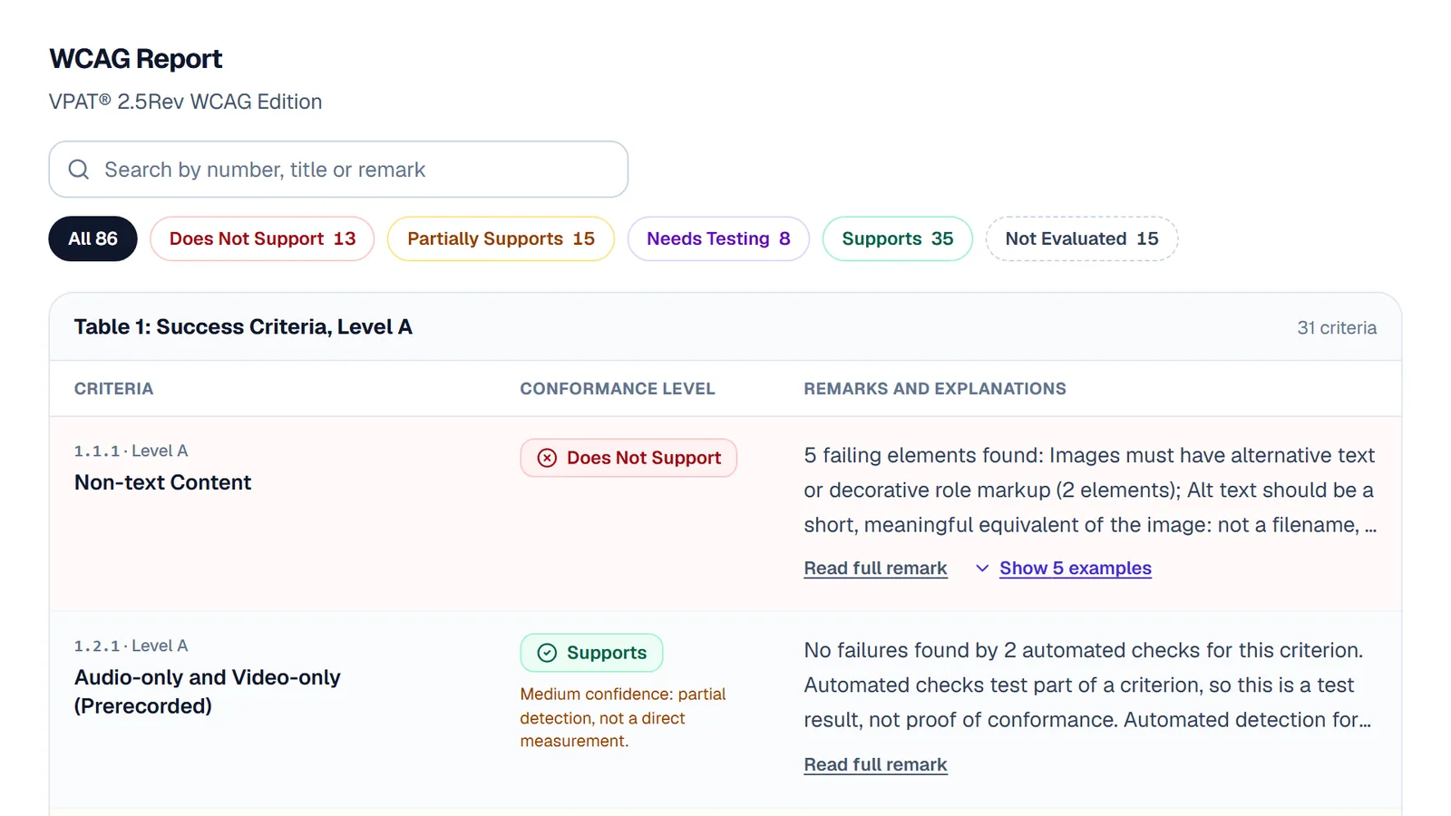Select the All 86 filter
Image resolution: width=1451 pixels, height=816 pixels.
point(93,238)
